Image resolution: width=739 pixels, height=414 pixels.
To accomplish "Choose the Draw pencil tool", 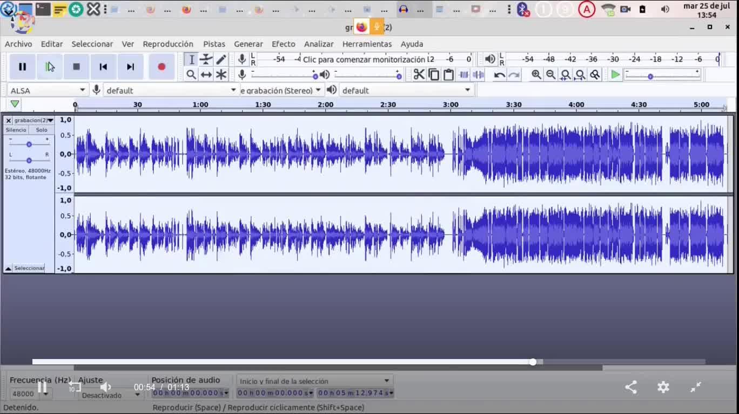I will (221, 59).
